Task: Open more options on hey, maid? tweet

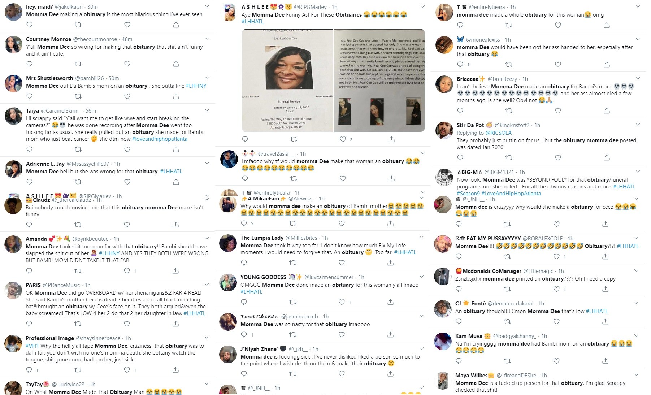Action: (207, 6)
